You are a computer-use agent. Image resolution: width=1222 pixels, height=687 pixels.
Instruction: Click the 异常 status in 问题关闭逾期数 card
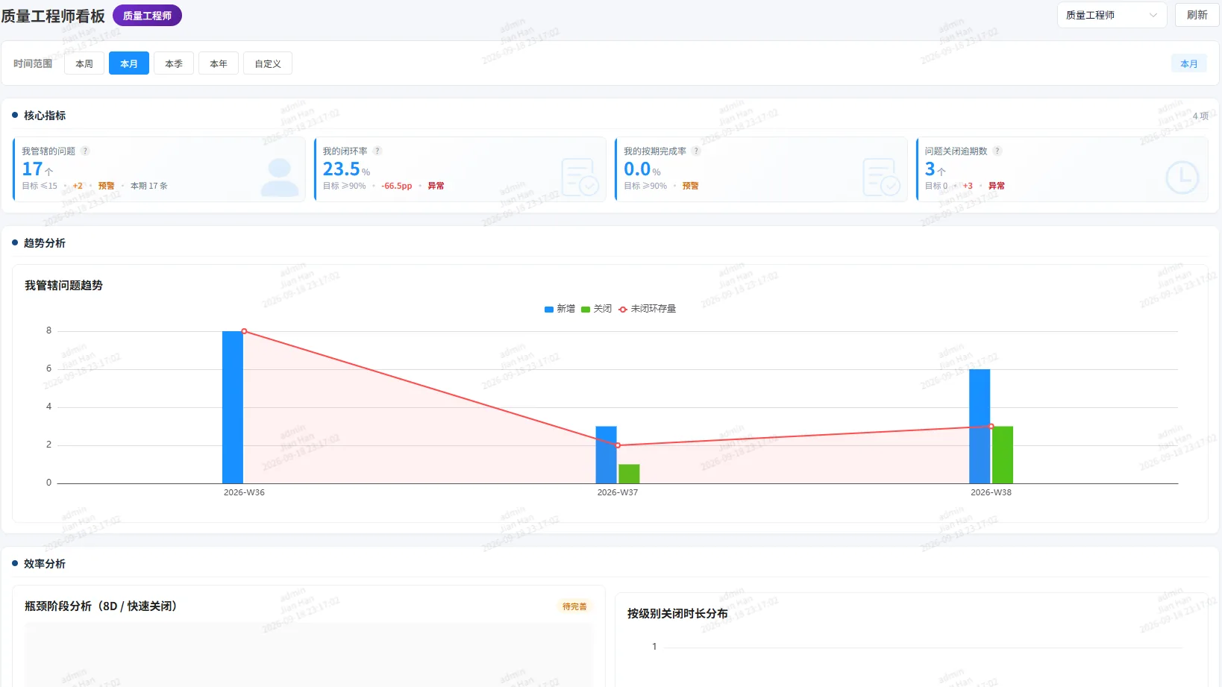(997, 186)
